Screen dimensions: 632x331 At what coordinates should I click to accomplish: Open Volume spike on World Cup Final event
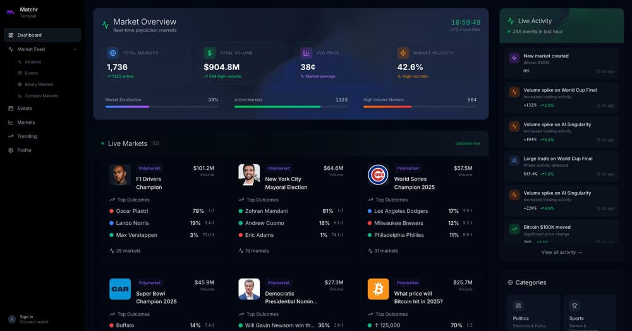point(561,98)
